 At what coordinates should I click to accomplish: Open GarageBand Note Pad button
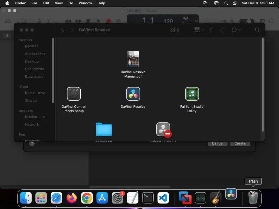coord(262,21)
